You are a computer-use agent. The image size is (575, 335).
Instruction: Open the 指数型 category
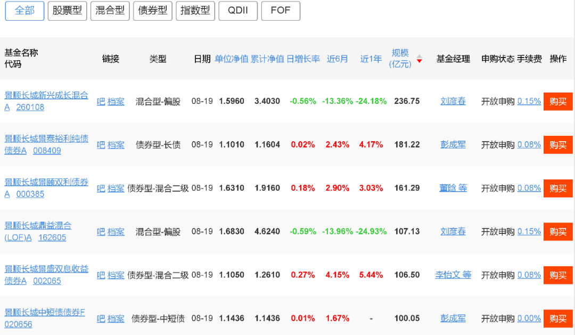[195, 11]
